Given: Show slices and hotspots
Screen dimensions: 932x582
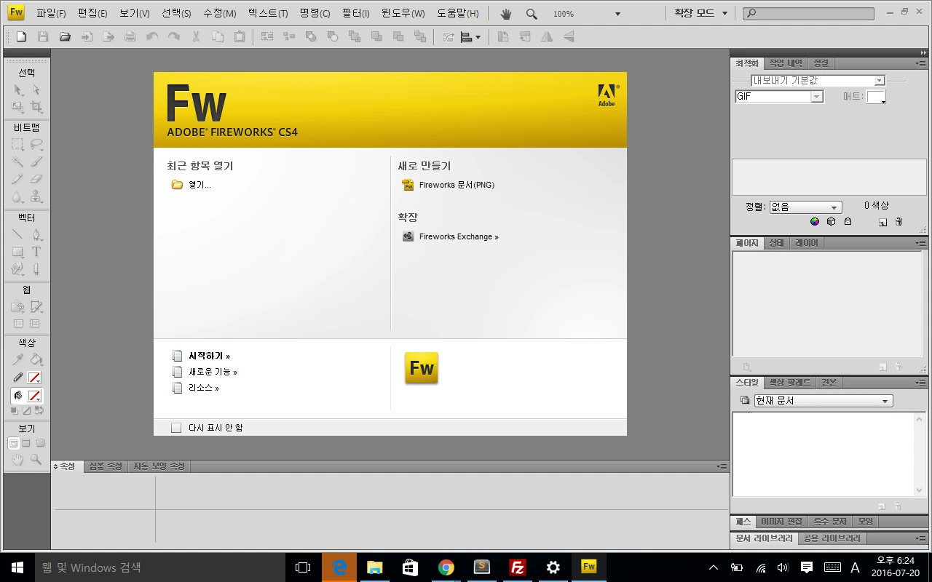Looking at the screenshot, I should [35, 324].
